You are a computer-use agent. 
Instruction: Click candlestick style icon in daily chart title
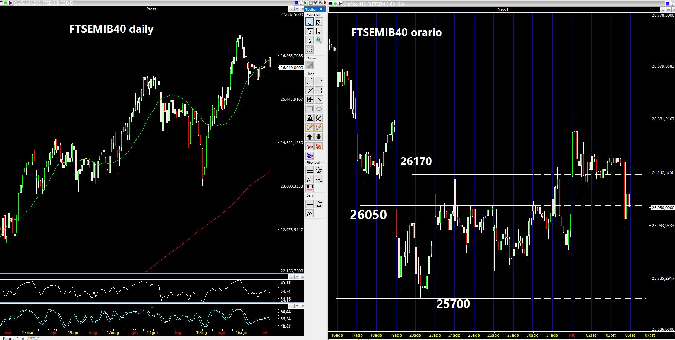[306, 3]
